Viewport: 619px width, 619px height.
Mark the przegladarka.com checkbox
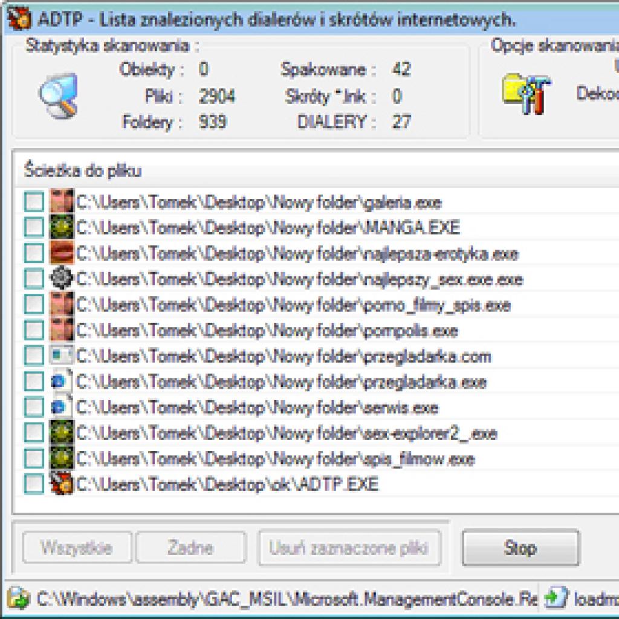click(x=34, y=355)
